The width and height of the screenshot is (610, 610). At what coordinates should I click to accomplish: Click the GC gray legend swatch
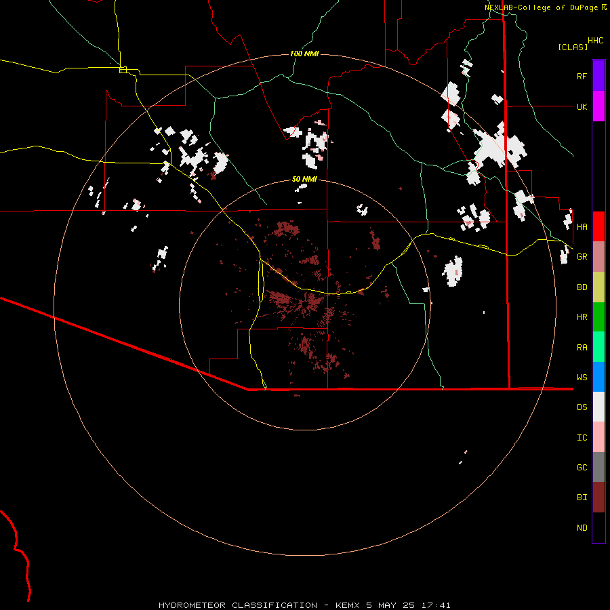(x=598, y=467)
